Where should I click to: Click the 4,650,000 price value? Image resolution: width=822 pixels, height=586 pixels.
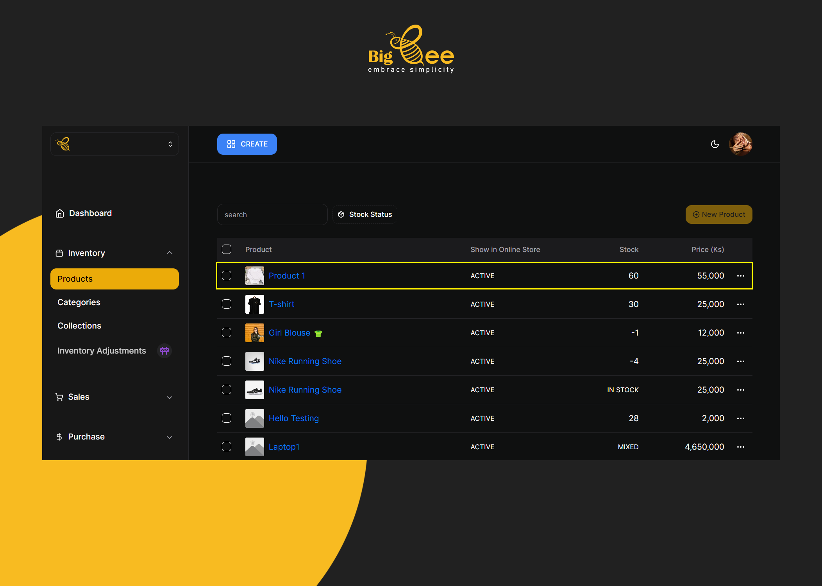coord(704,447)
